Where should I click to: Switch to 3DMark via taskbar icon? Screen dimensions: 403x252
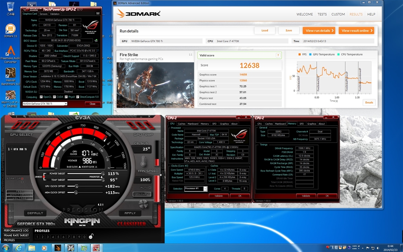[57, 248]
